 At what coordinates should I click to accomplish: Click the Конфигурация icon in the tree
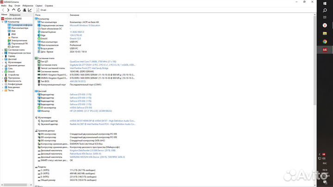click(6, 84)
